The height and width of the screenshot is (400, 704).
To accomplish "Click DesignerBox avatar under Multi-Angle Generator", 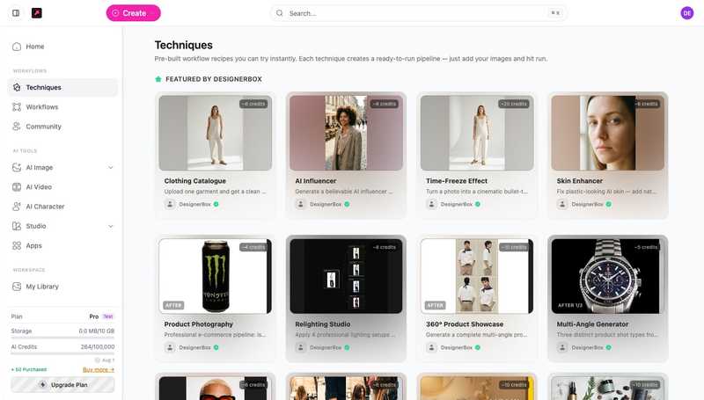I will 562,347.
